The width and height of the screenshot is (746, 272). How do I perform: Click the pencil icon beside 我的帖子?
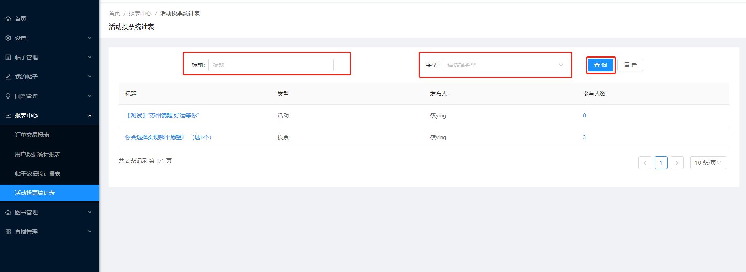pyautogui.click(x=8, y=77)
